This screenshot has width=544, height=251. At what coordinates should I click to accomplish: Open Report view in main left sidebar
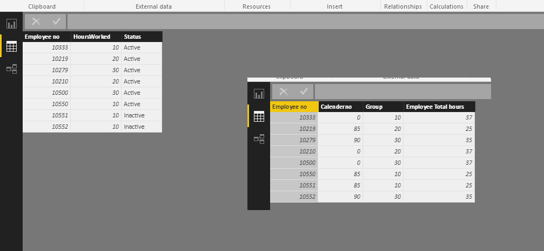(11, 24)
